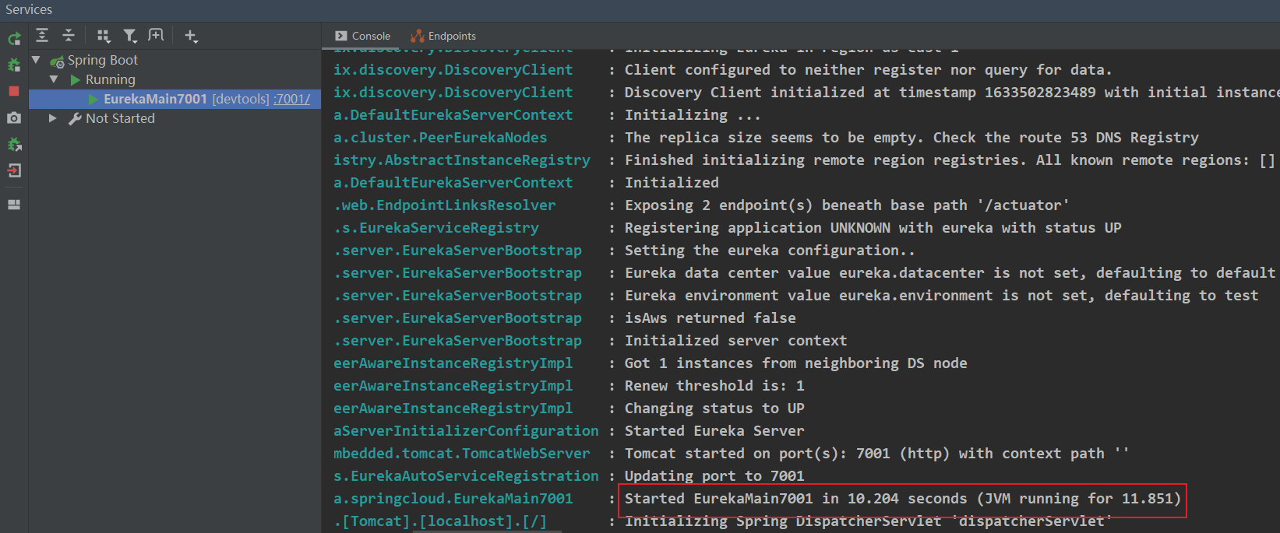The height and width of the screenshot is (533, 1280).
Task: Open the Filter options dropdown
Action: (x=130, y=35)
